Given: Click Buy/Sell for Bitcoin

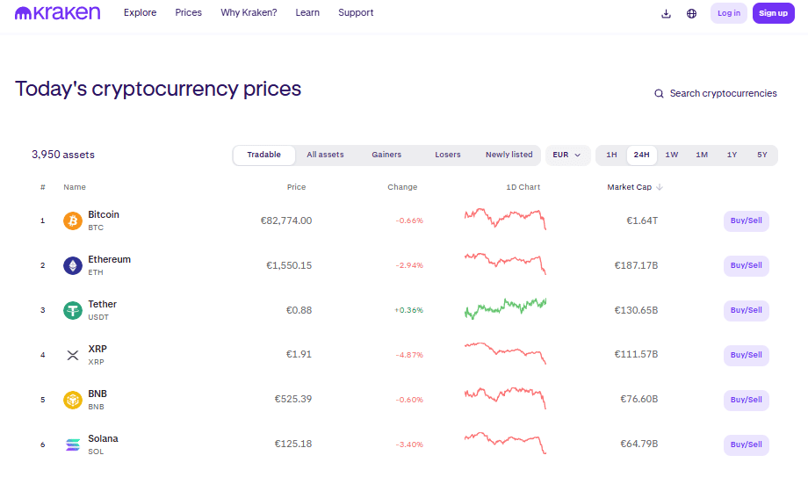Looking at the screenshot, I should [x=747, y=220].
